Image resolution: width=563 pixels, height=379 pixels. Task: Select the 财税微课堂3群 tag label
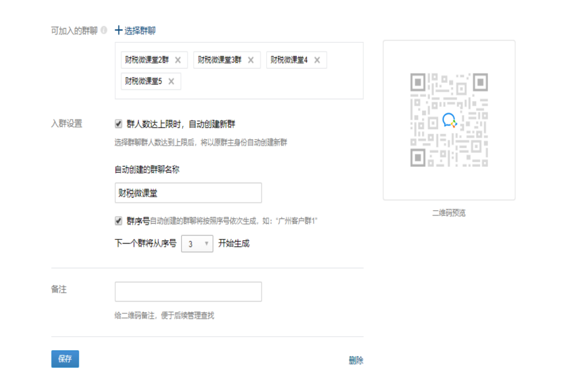pyautogui.click(x=219, y=60)
